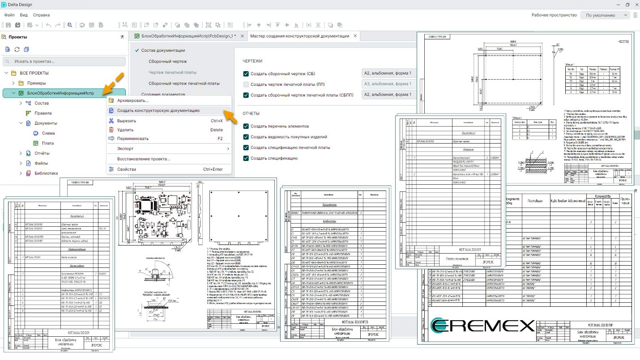
Task: Open the Вид menu
Action: pyautogui.click(x=24, y=15)
